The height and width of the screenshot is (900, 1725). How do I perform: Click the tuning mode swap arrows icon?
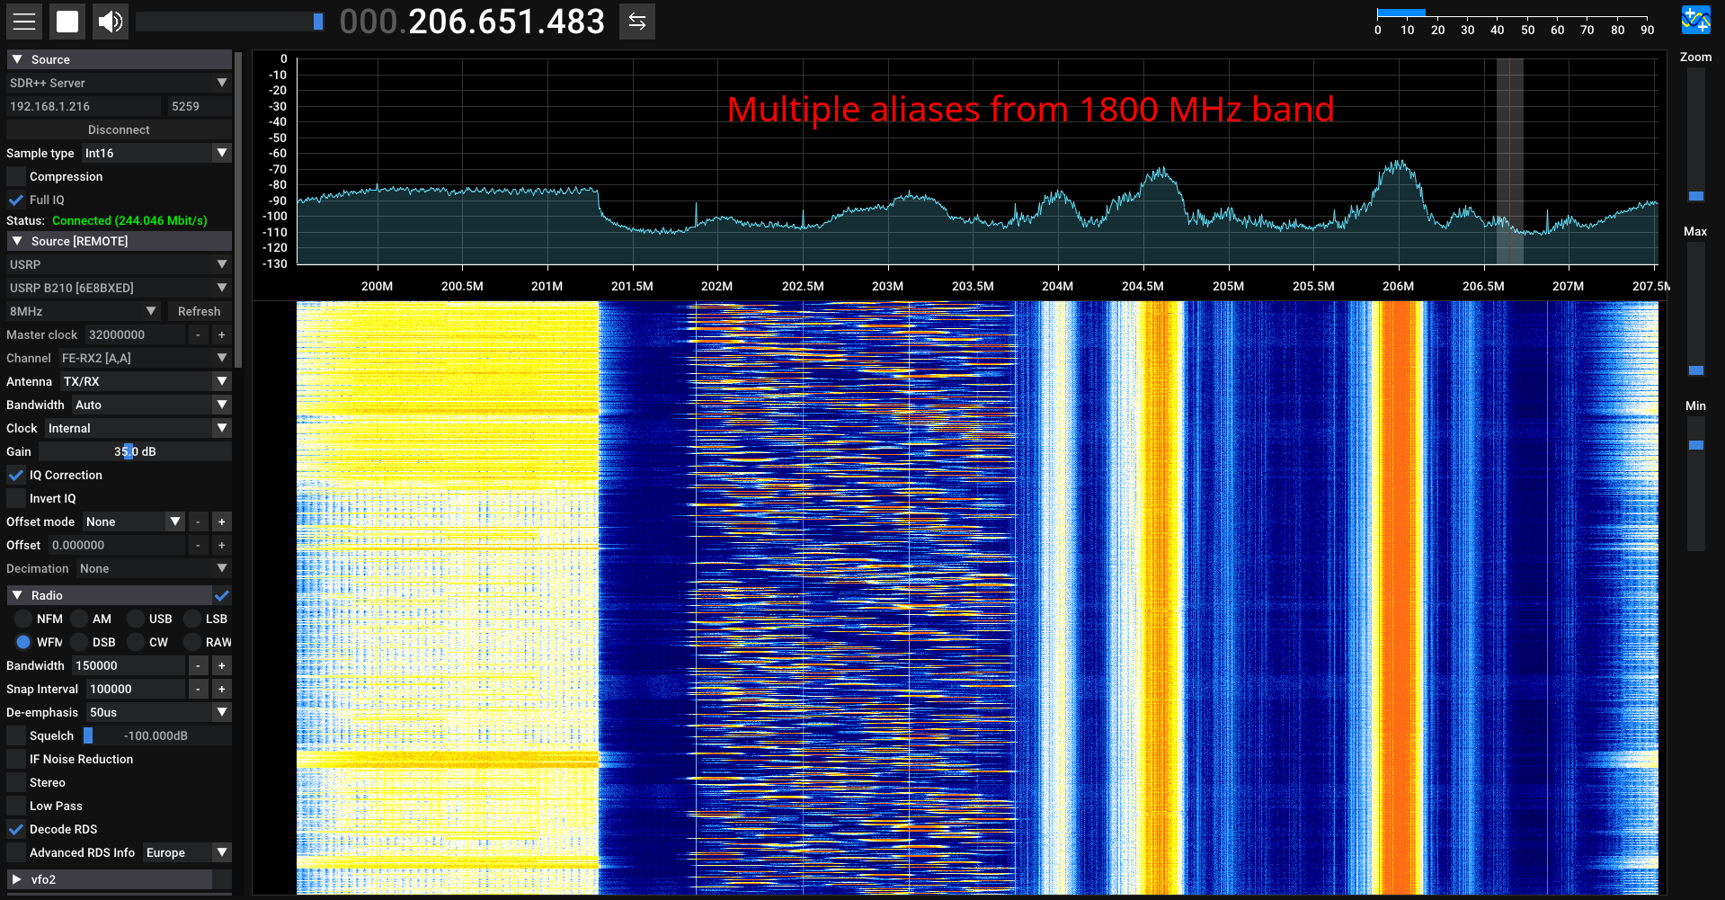(x=637, y=22)
